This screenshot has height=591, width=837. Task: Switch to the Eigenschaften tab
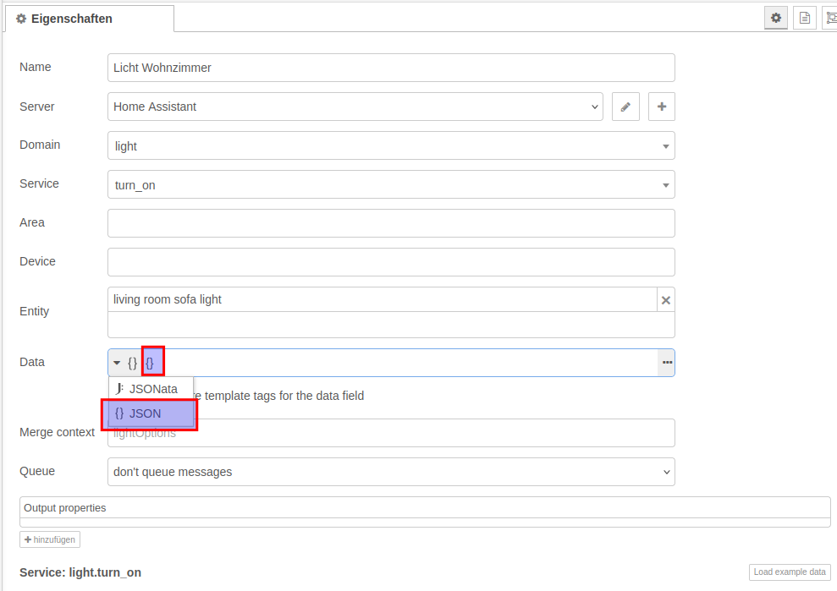coord(89,19)
